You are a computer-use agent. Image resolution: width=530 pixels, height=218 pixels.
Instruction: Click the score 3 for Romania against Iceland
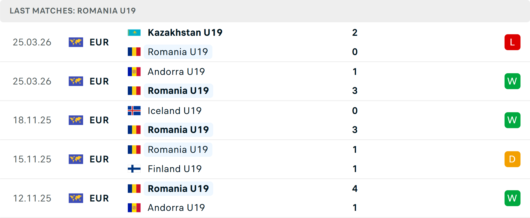(355, 129)
